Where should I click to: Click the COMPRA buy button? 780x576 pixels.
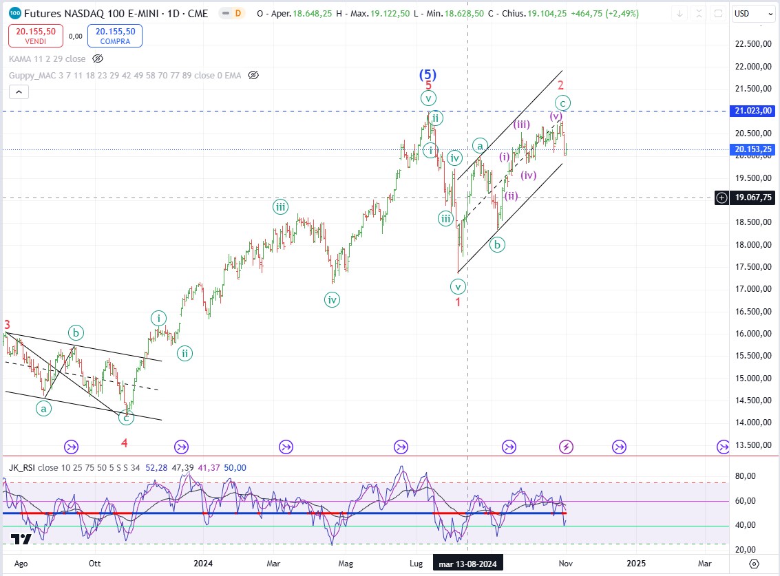[115, 36]
